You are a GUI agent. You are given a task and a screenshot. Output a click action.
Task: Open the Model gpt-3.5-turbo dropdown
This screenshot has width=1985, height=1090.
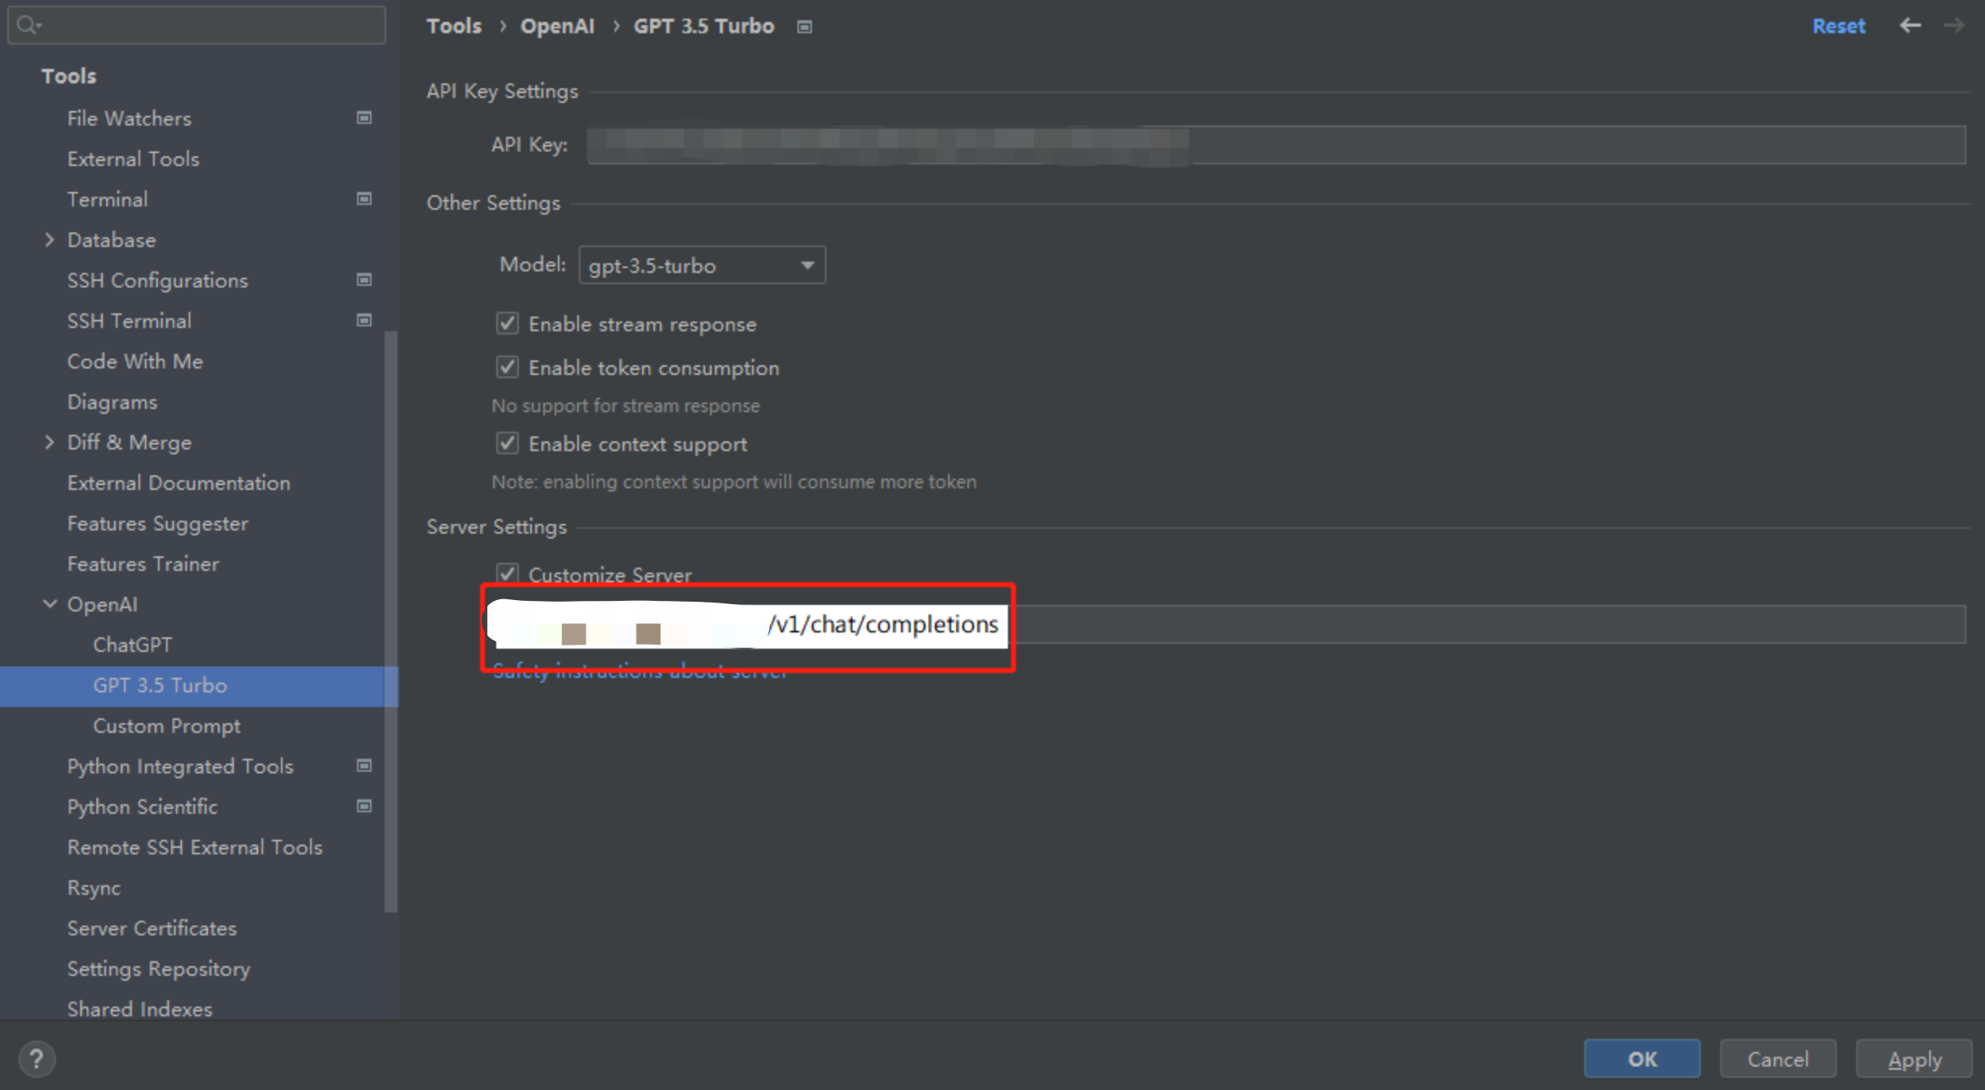pyautogui.click(x=702, y=266)
